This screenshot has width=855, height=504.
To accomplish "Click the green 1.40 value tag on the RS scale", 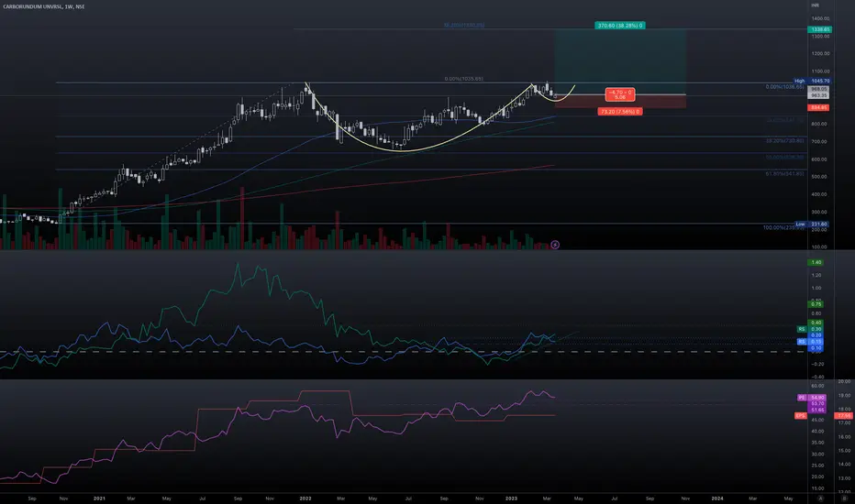I will [x=816, y=262].
